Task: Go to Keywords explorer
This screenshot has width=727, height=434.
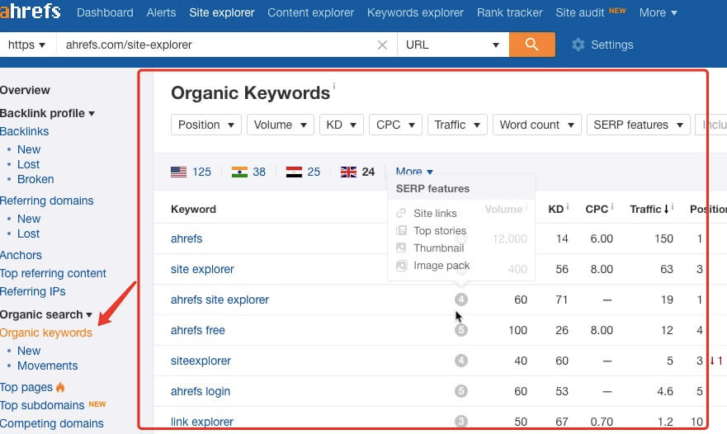Action: 415,12
